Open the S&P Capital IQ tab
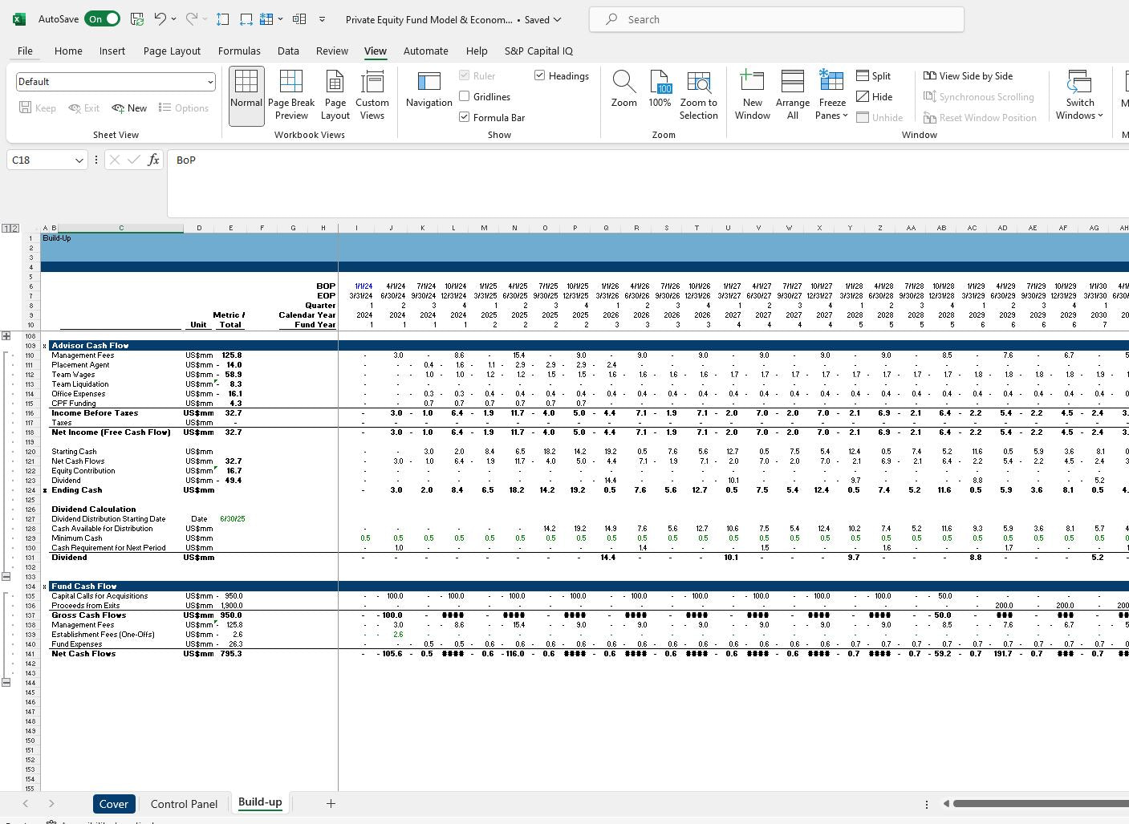 click(538, 51)
